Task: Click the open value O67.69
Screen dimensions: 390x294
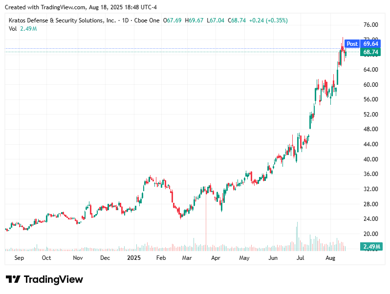Action: 172,20
